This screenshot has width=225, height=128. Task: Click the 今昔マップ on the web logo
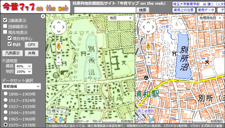click(x=35, y=7)
